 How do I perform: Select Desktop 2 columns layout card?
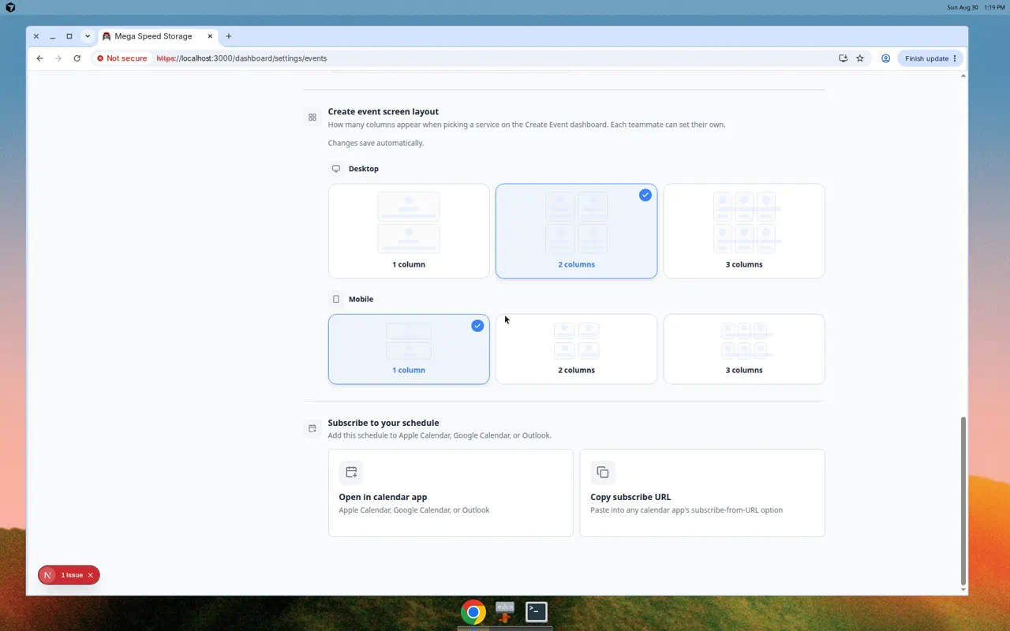click(x=576, y=231)
